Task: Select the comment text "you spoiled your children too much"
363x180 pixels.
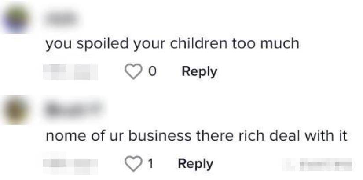Action: pyautogui.click(x=172, y=44)
